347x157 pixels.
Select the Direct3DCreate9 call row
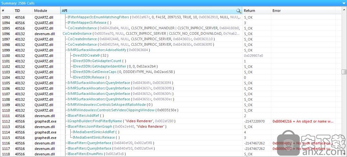pyautogui.click(x=86, y=55)
